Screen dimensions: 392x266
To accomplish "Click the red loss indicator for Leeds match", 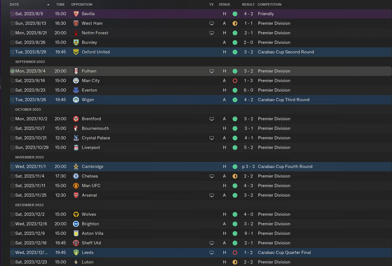I will point(235,253).
